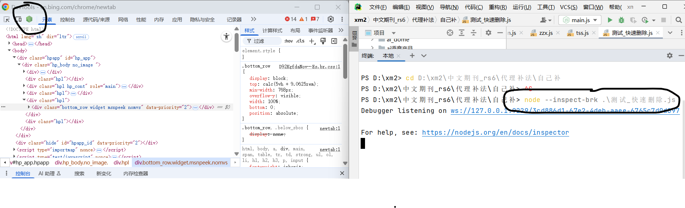Focus the 过滤 styles filter field

[x=263, y=41]
